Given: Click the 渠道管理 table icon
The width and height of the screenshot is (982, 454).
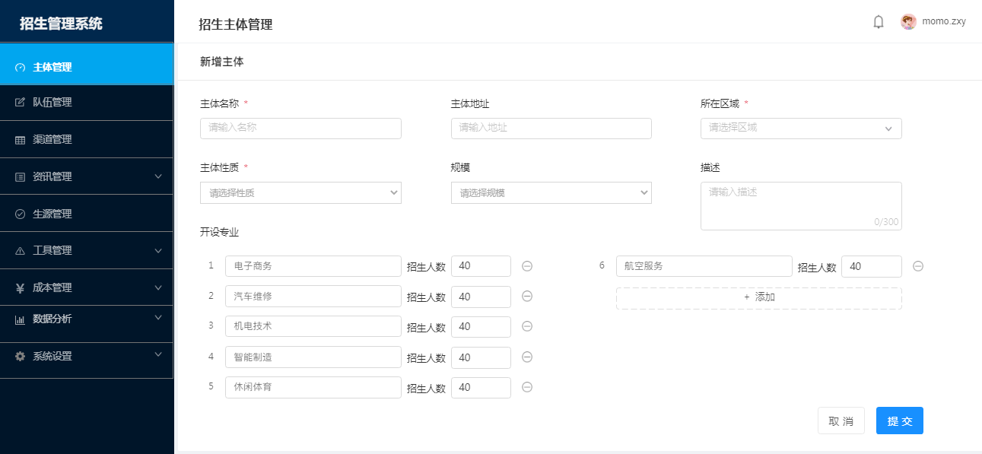Looking at the screenshot, I should [x=21, y=140].
